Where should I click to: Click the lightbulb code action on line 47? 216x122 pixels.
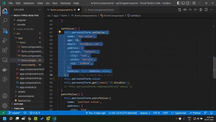pyautogui.click(x=60, y=32)
